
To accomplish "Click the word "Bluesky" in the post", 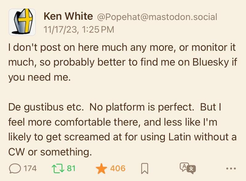I will [x=211, y=62].
